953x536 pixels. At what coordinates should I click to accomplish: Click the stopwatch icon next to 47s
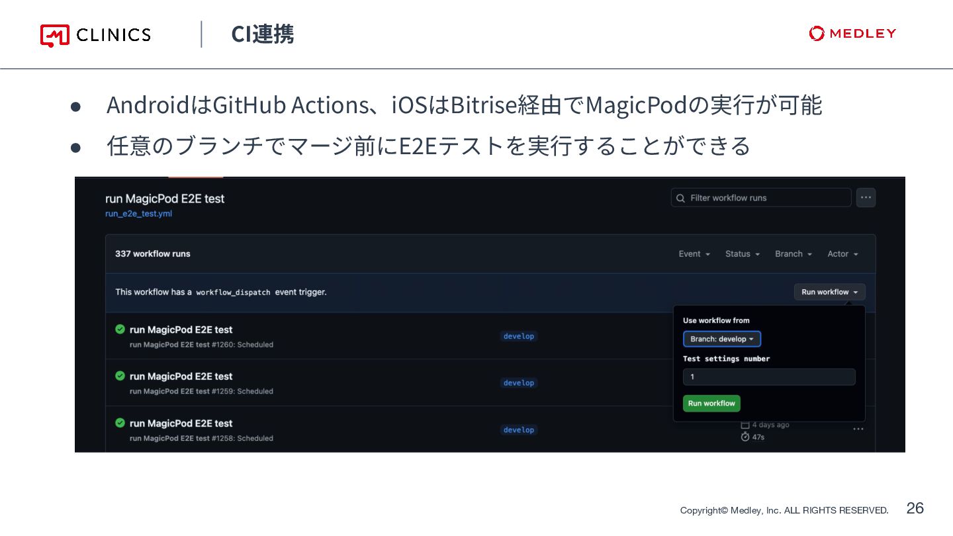tap(745, 437)
